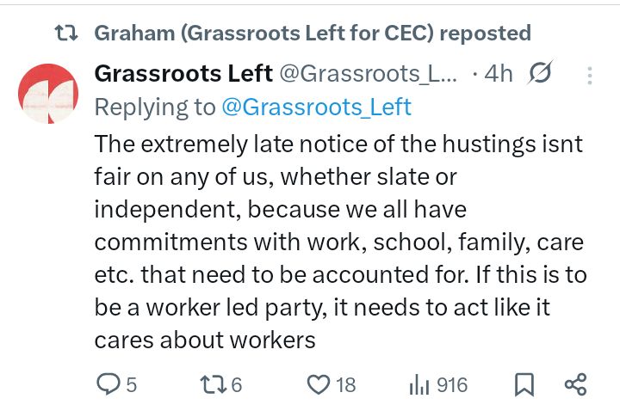The width and height of the screenshot is (620, 411).
Task: Click the Grassroots Left display name
Action: tap(183, 74)
